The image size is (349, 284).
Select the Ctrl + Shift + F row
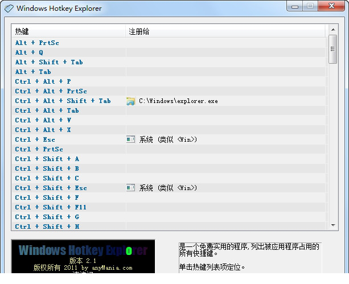[170, 197]
